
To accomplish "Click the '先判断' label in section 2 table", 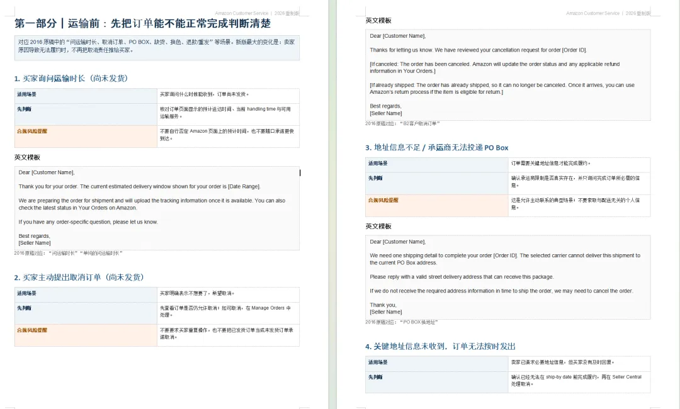I will 25,308.
